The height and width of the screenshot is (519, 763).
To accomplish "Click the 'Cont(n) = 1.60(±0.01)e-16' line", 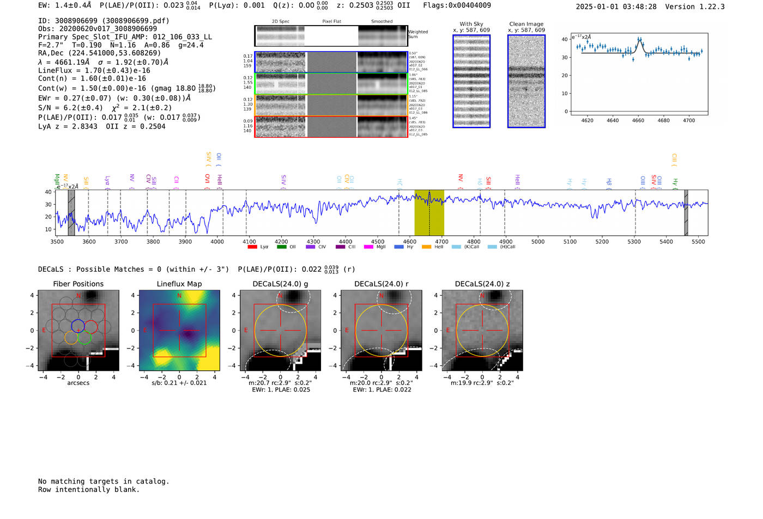I will click(x=92, y=78).
